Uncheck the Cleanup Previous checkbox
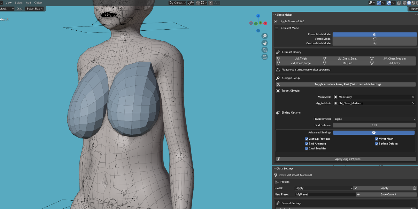This screenshot has height=209, width=418. pos(307,139)
